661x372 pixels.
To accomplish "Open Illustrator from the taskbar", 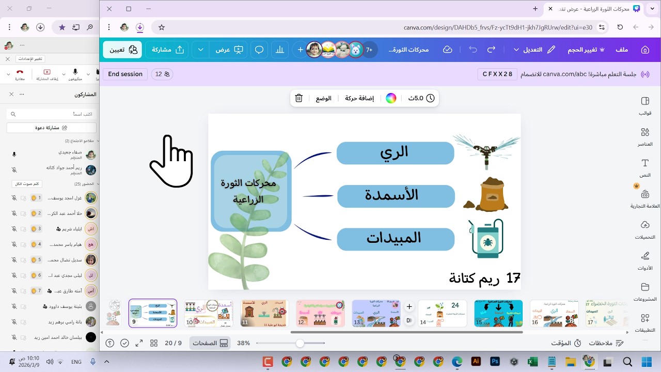I will (476, 362).
